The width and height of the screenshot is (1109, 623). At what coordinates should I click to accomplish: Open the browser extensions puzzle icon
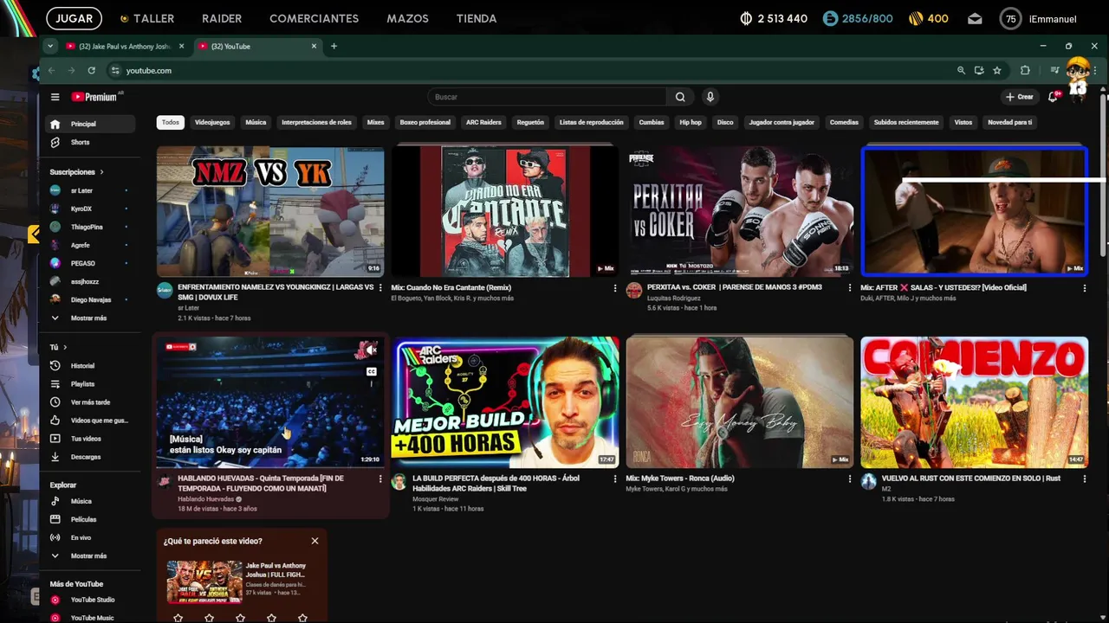(x=1025, y=70)
